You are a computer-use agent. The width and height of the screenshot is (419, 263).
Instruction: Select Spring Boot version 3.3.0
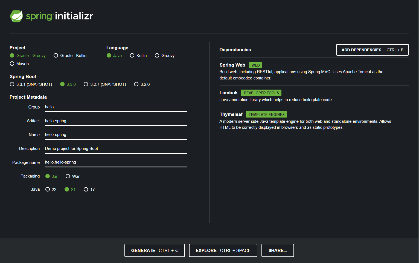[x=68, y=84]
